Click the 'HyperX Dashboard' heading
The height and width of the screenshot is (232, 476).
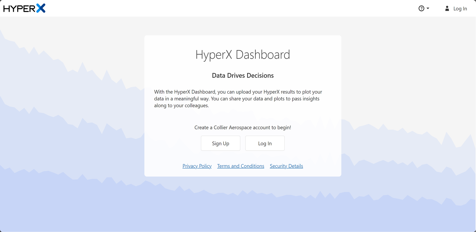pos(243,54)
